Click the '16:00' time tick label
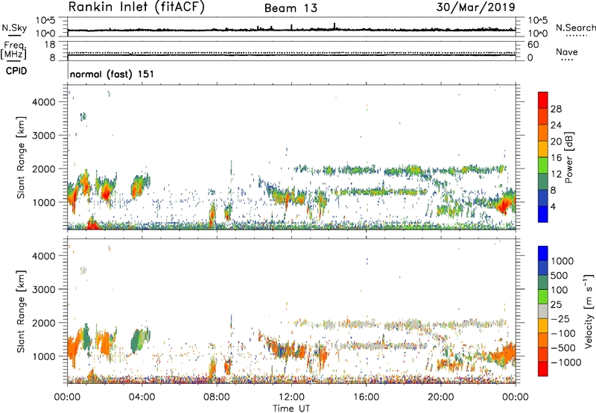Image resolution: width=596 pixels, height=413 pixels. [366, 397]
